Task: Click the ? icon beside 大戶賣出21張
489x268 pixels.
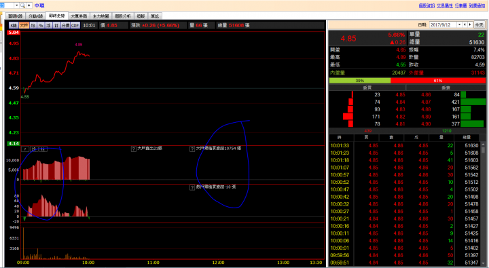Action: tap(134, 149)
